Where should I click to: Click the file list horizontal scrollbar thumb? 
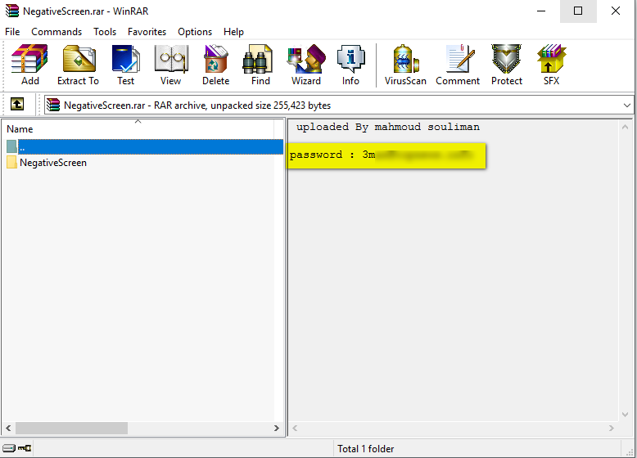pyautogui.click(x=71, y=428)
